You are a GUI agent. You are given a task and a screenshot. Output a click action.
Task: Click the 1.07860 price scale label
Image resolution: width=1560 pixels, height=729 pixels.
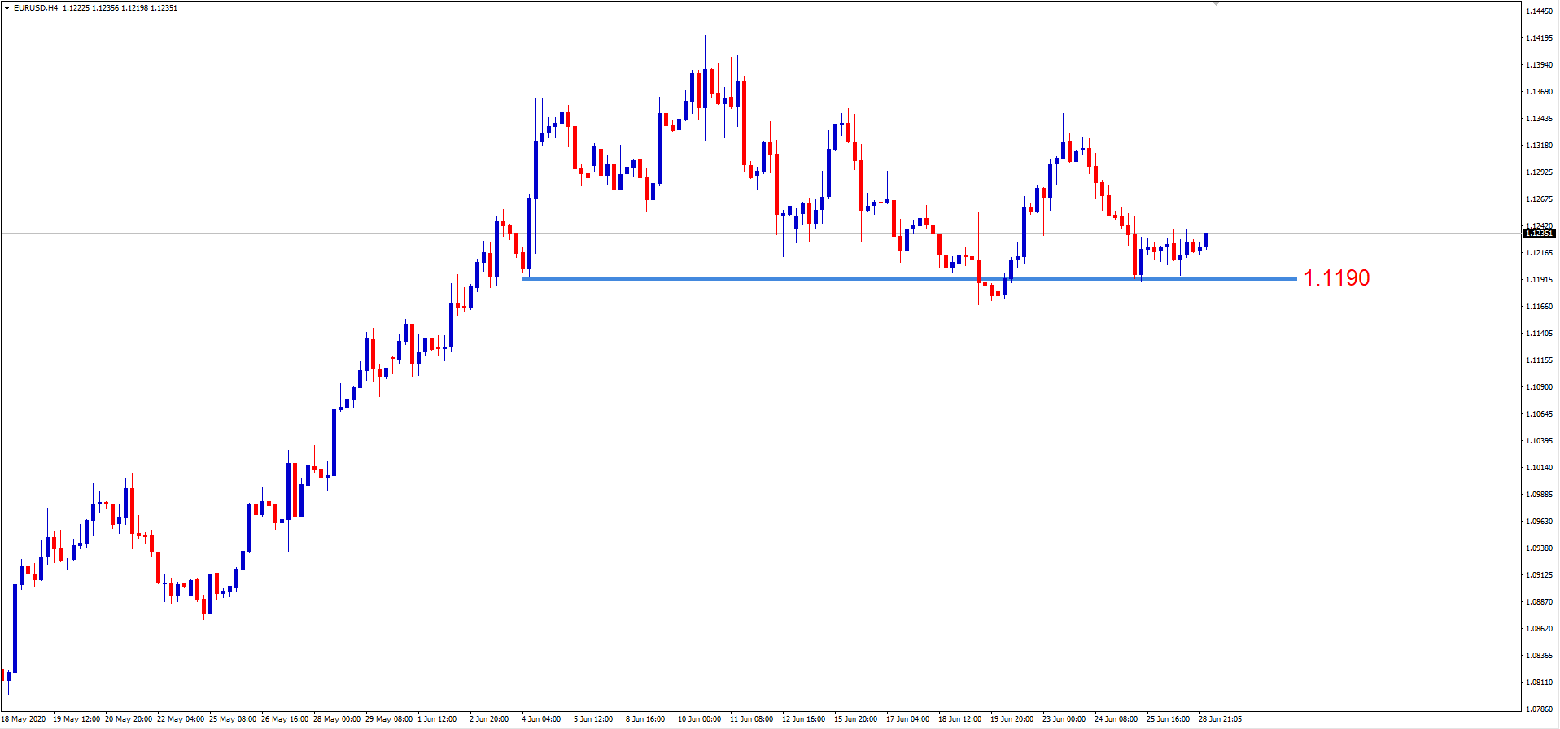pyautogui.click(x=1539, y=709)
